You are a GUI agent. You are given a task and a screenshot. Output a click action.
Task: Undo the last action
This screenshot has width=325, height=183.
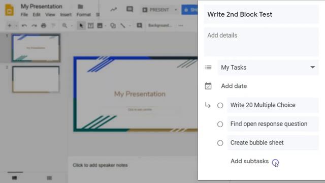click(24, 26)
